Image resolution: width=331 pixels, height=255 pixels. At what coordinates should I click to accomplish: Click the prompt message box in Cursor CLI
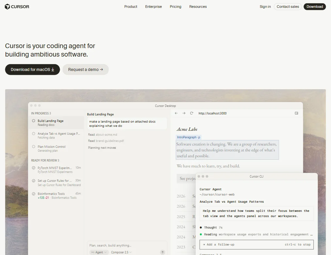[x=257, y=213]
